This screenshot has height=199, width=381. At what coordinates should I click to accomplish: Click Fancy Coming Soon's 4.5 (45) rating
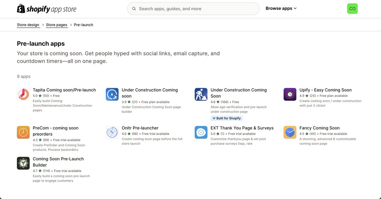[x=323, y=134]
